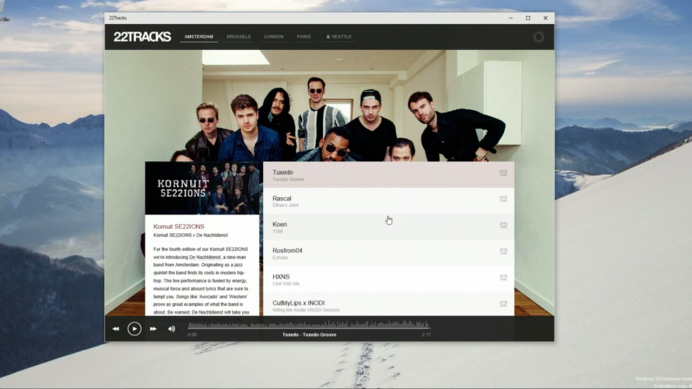Select the locked Seattle tab

339,37
